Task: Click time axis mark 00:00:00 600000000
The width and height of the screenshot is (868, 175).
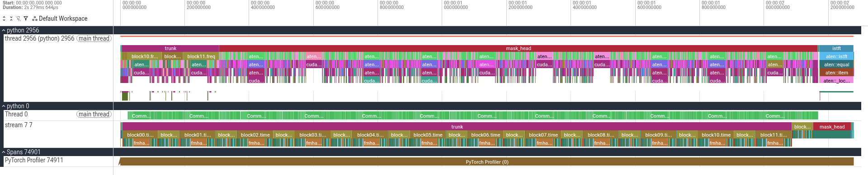Action: point(327,5)
